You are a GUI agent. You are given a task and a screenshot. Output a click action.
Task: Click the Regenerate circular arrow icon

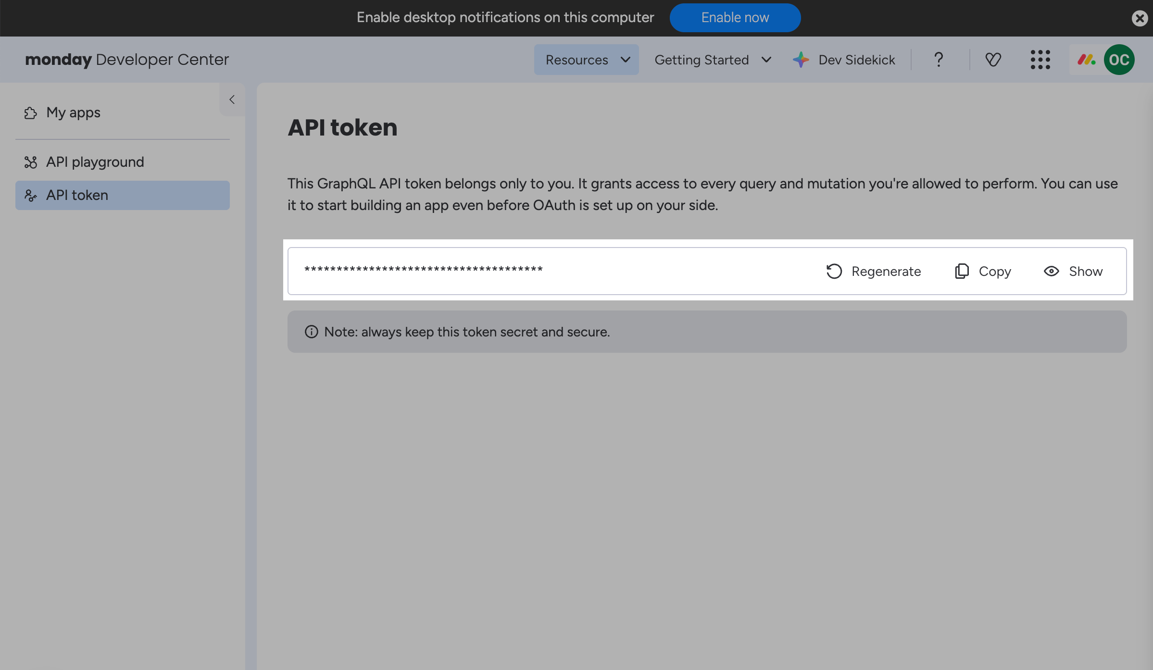pos(834,271)
